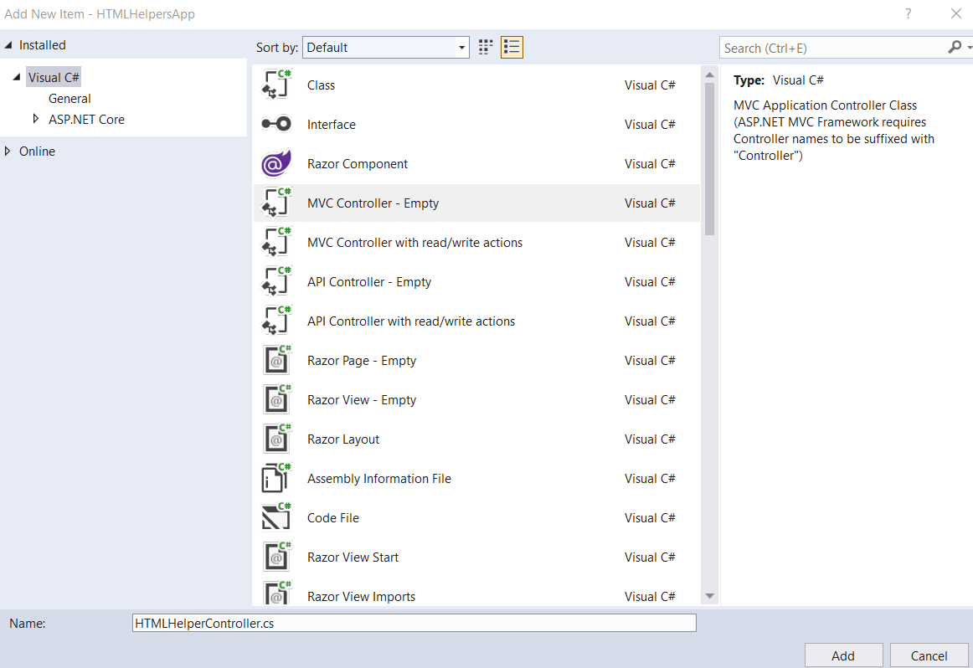Screen dimensions: 973x668
Task: Click the MVC Controller with read/write actions icon
Action: tap(276, 242)
